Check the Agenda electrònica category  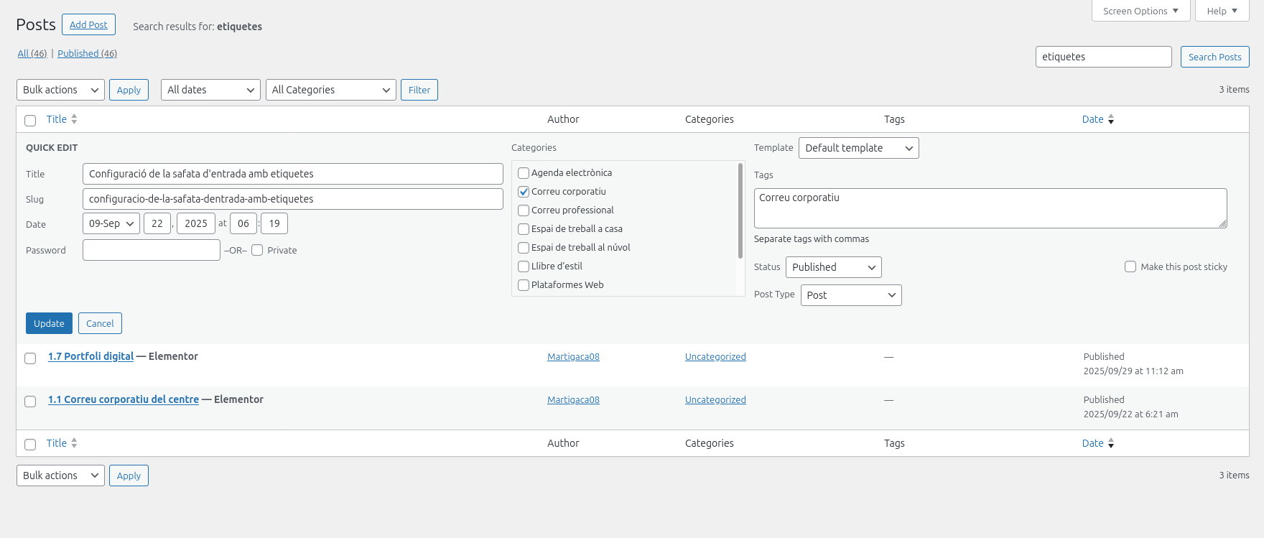point(524,173)
